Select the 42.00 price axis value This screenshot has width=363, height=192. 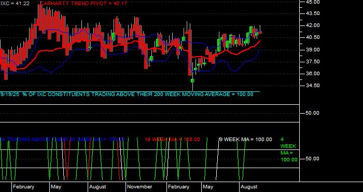coord(313,25)
